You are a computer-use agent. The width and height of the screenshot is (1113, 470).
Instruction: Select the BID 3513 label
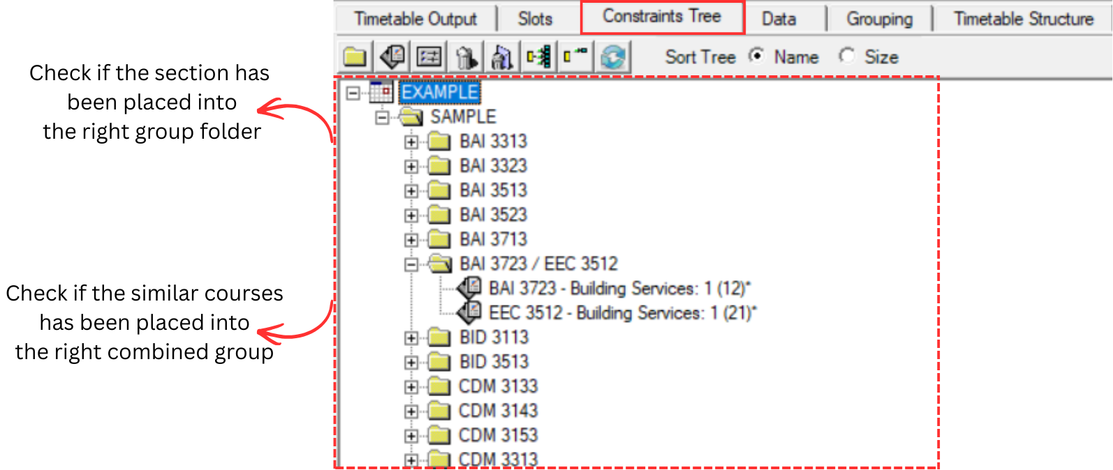(494, 362)
